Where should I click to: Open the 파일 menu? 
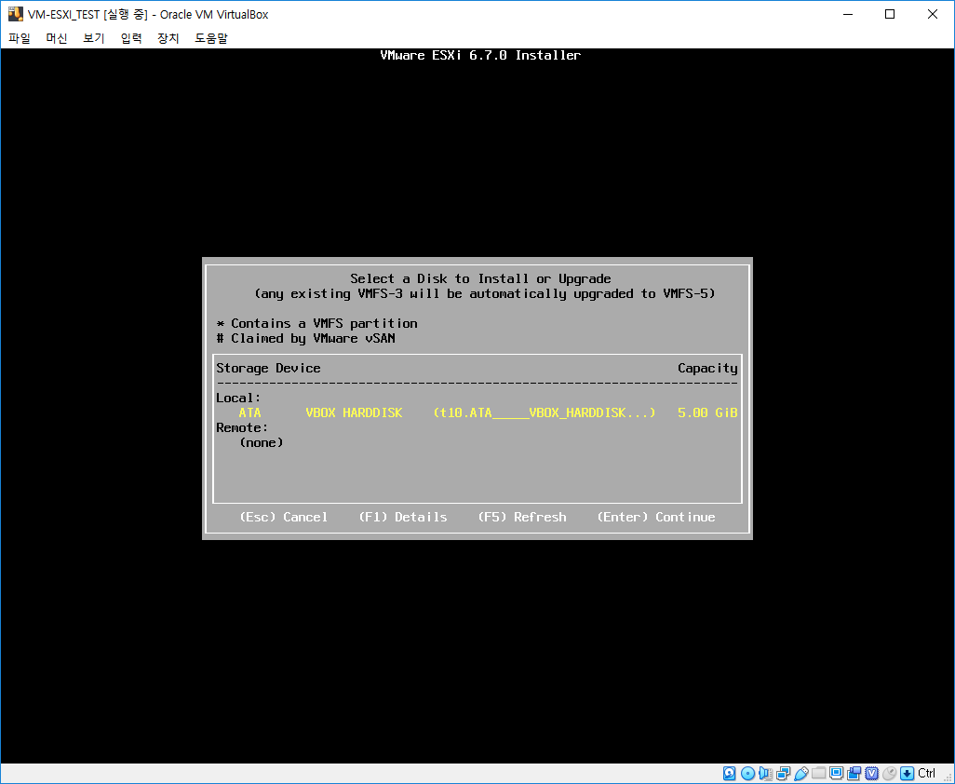pyautogui.click(x=20, y=38)
